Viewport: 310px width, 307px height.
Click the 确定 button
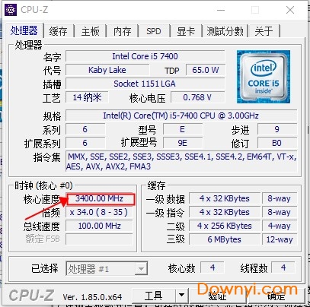(276, 295)
